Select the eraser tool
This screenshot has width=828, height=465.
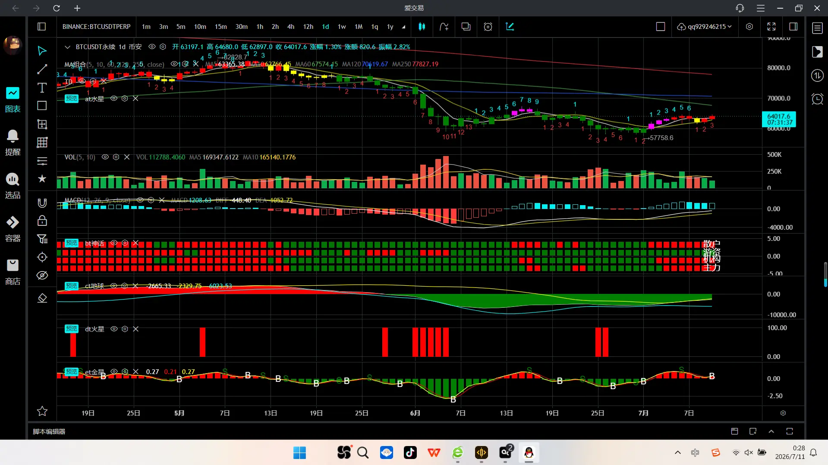point(42,298)
